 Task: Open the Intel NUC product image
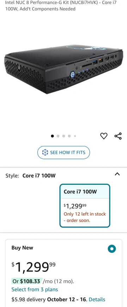pos(64,69)
